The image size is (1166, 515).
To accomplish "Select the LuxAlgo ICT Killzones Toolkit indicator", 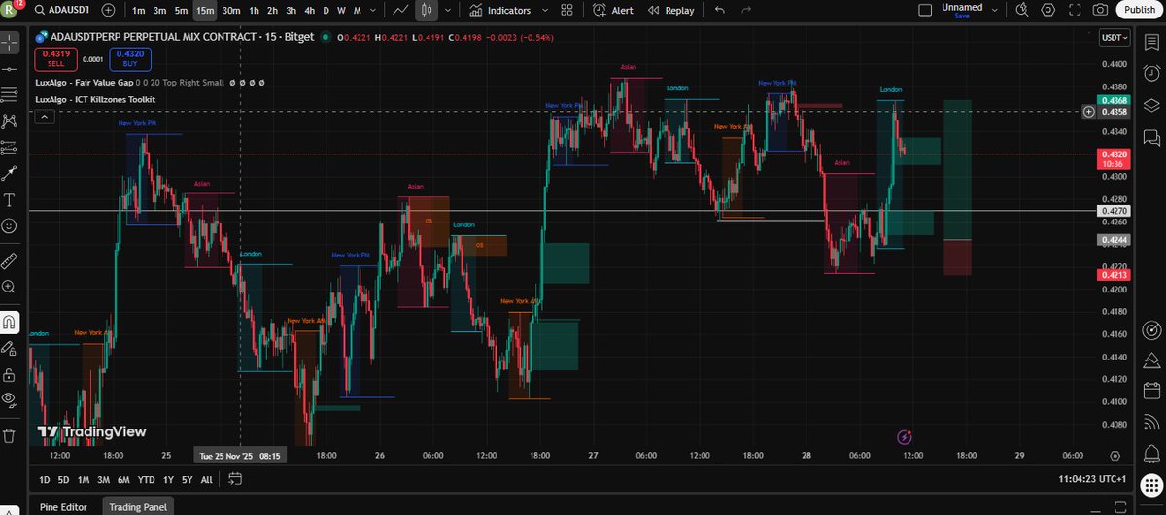I will point(94,99).
